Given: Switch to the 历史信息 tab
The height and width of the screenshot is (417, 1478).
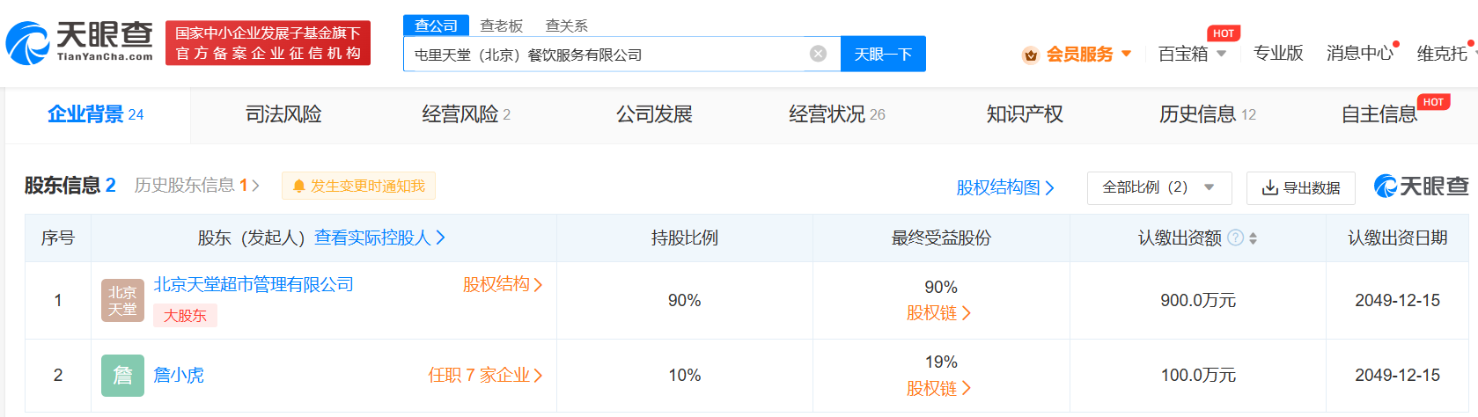Looking at the screenshot, I should point(1208,114).
